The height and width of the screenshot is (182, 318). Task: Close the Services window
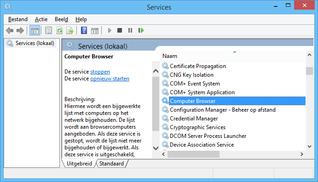[x=304, y=5]
